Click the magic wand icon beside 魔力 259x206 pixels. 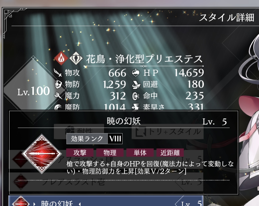(58, 96)
